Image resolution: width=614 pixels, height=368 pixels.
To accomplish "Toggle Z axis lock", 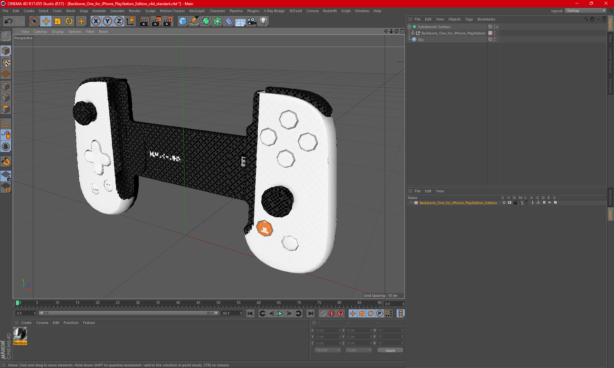I will coord(119,21).
